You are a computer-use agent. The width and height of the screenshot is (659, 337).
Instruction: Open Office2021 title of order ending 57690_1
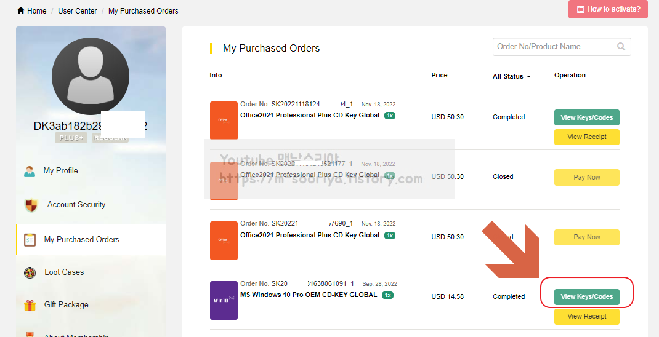pos(310,236)
